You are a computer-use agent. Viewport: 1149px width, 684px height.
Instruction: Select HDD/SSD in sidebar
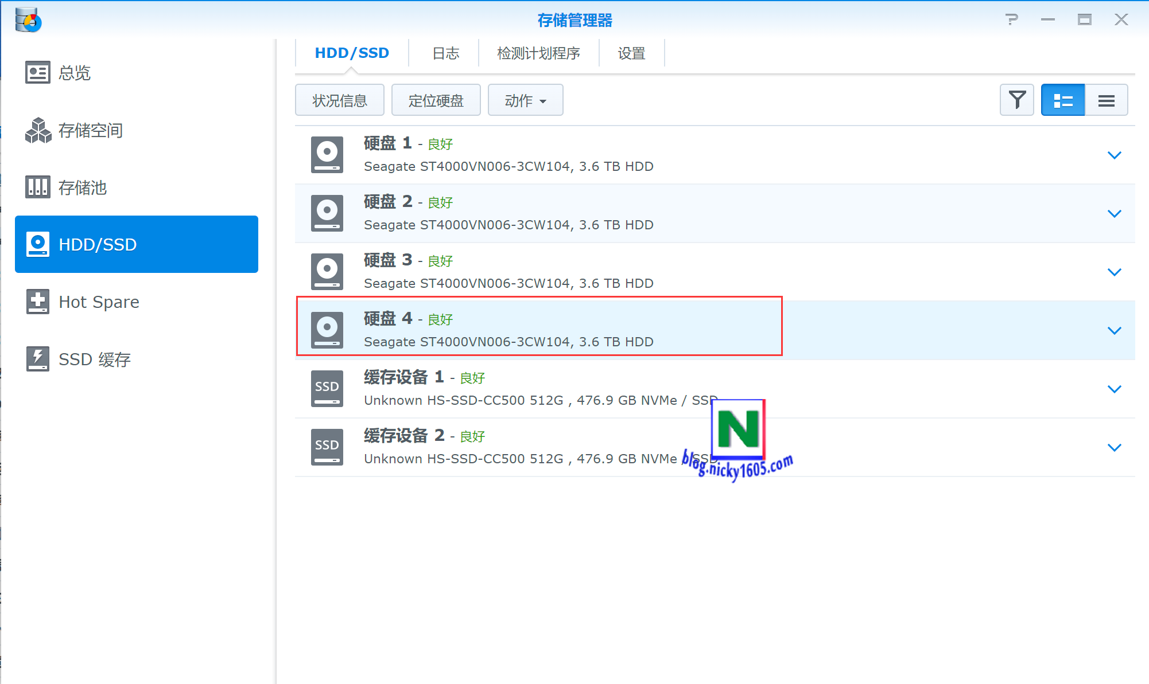(x=137, y=244)
